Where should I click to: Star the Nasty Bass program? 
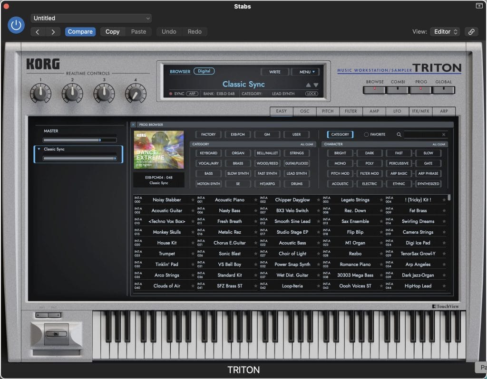point(255,210)
